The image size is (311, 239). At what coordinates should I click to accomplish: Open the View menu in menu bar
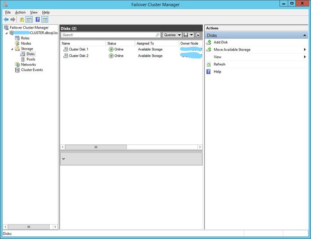pyautogui.click(x=34, y=12)
